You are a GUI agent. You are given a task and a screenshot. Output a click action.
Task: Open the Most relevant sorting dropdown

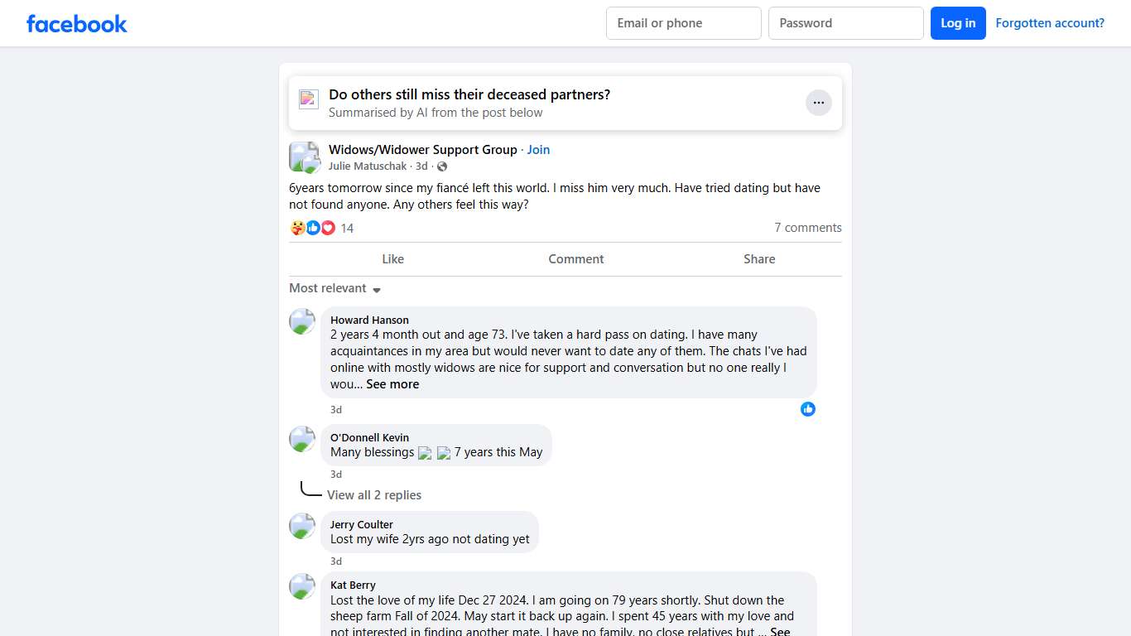pyautogui.click(x=334, y=288)
